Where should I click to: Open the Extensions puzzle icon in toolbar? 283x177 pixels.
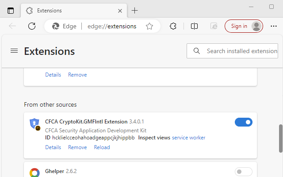point(173,26)
